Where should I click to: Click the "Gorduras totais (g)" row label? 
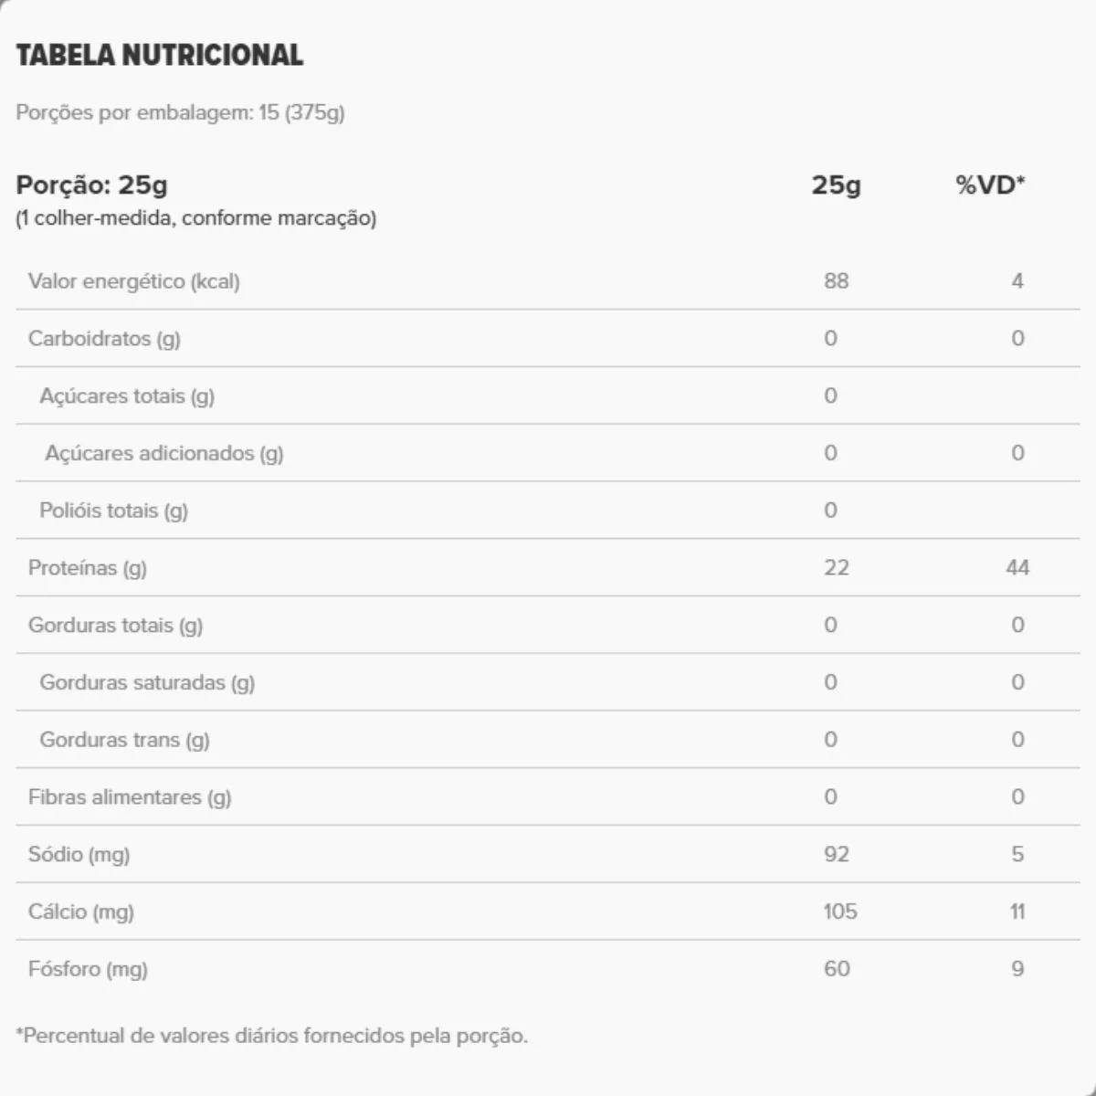[x=115, y=626]
